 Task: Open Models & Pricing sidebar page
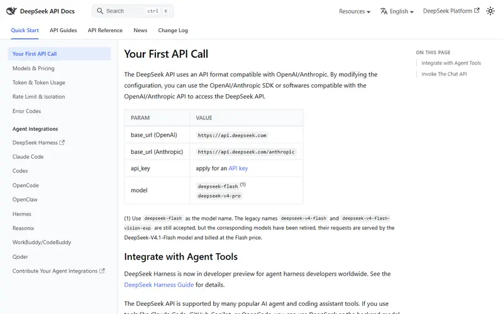pos(33,68)
